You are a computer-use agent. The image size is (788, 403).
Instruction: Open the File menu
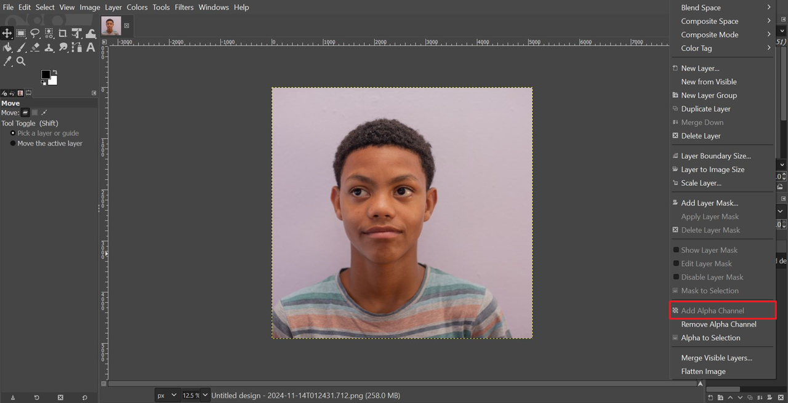[x=8, y=7]
